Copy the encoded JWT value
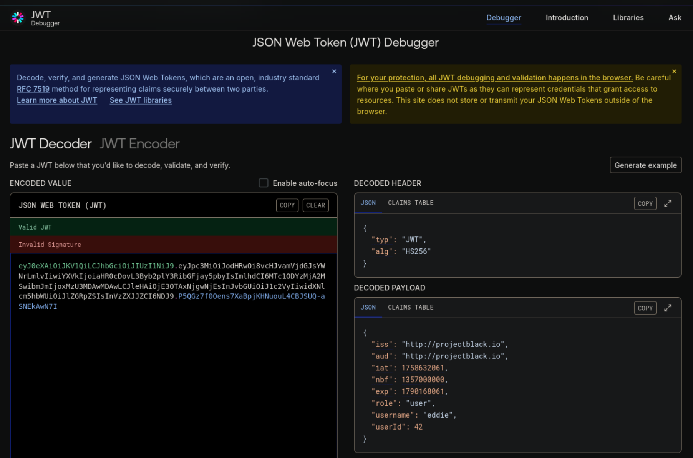The height and width of the screenshot is (458, 693). pos(287,205)
